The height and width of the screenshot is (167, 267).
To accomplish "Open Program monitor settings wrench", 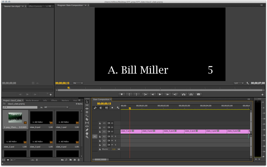I will point(247,83).
